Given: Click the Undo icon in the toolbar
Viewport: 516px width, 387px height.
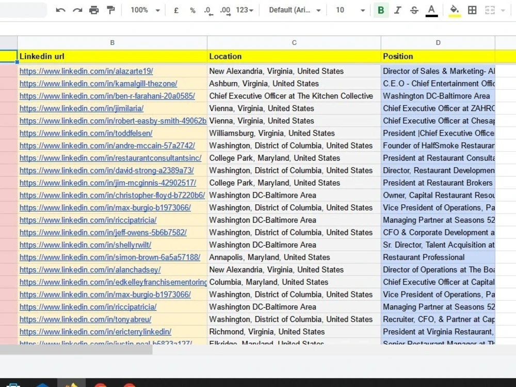Looking at the screenshot, I should pyautogui.click(x=60, y=10).
